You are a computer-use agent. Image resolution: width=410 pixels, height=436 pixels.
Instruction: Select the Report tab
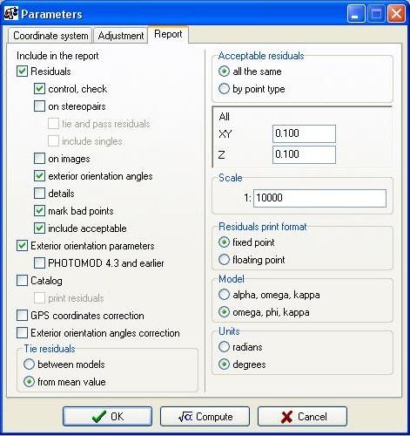tap(168, 34)
